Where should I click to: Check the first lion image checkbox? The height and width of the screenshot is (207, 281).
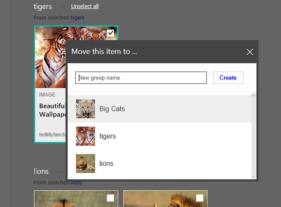(110, 198)
